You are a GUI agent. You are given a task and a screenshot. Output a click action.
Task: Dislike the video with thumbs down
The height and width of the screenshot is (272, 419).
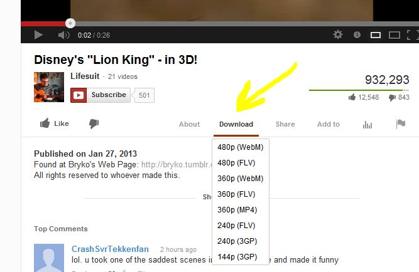(x=94, y=123)
